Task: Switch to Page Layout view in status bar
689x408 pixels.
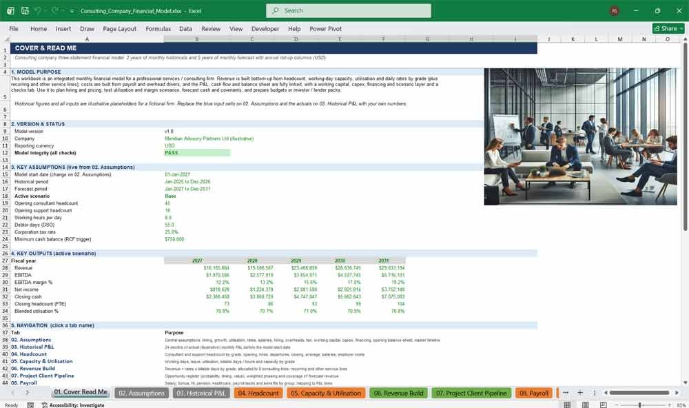Action: (x=585, y=405)
